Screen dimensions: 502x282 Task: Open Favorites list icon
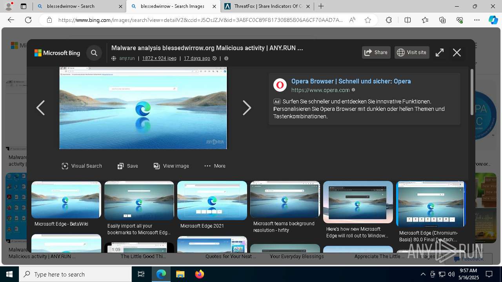[x=425, y=20]
